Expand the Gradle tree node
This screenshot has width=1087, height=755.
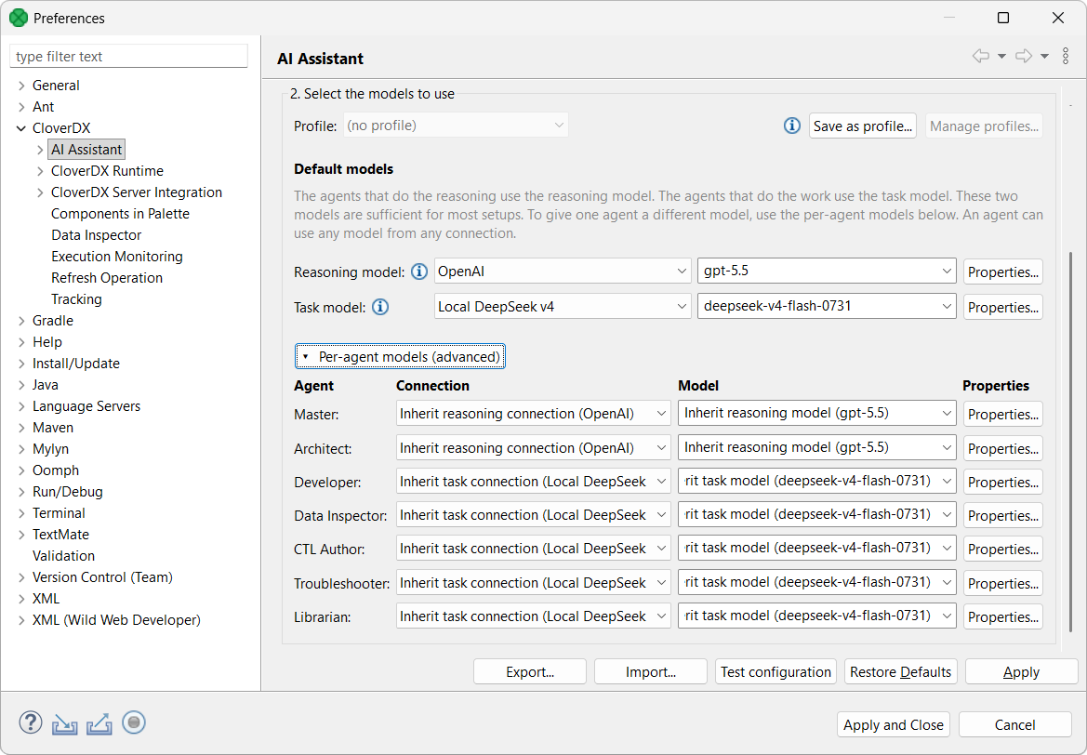pyautogui.click(x=21, y=321)
